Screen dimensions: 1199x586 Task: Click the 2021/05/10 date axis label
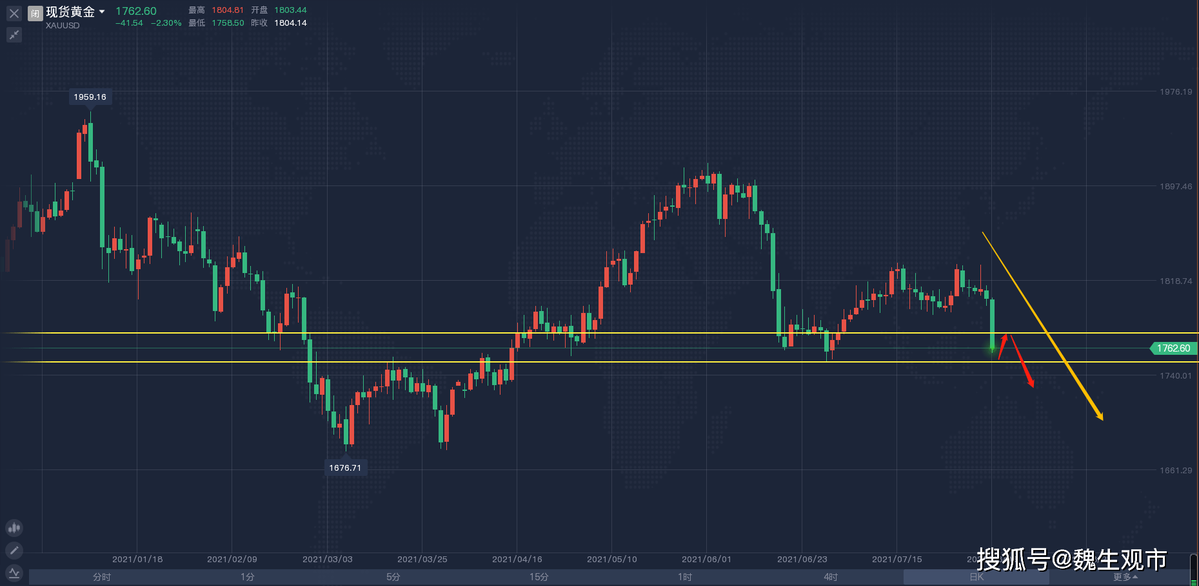612,560
